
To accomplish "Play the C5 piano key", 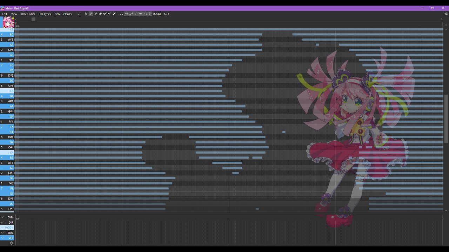I will tap(7, 91).
